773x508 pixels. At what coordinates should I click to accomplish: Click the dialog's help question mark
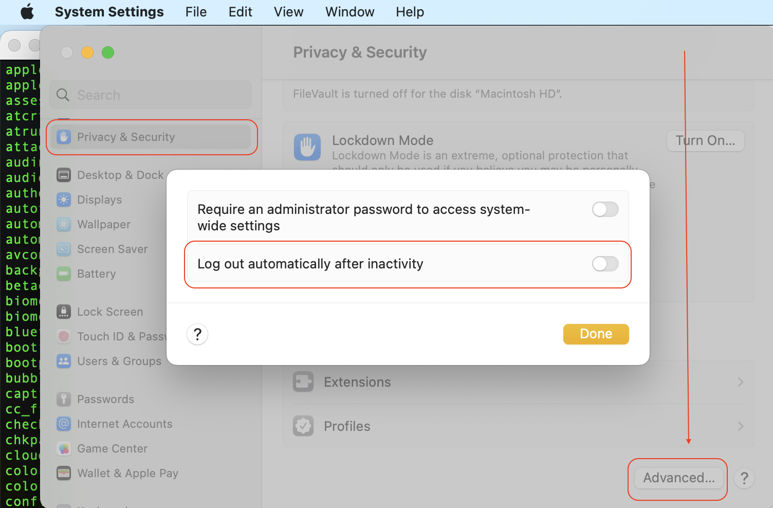197,334
